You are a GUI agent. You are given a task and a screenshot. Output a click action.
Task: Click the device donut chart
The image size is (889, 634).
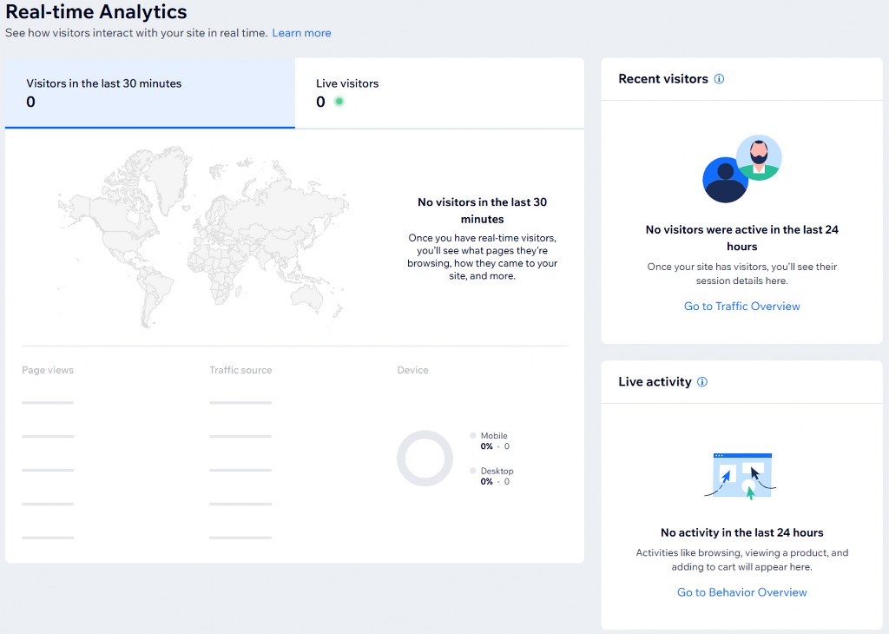tap(425, 459)
